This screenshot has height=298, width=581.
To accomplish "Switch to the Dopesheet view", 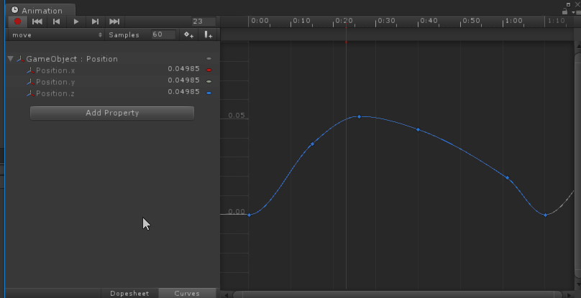I will pos(129,293).
